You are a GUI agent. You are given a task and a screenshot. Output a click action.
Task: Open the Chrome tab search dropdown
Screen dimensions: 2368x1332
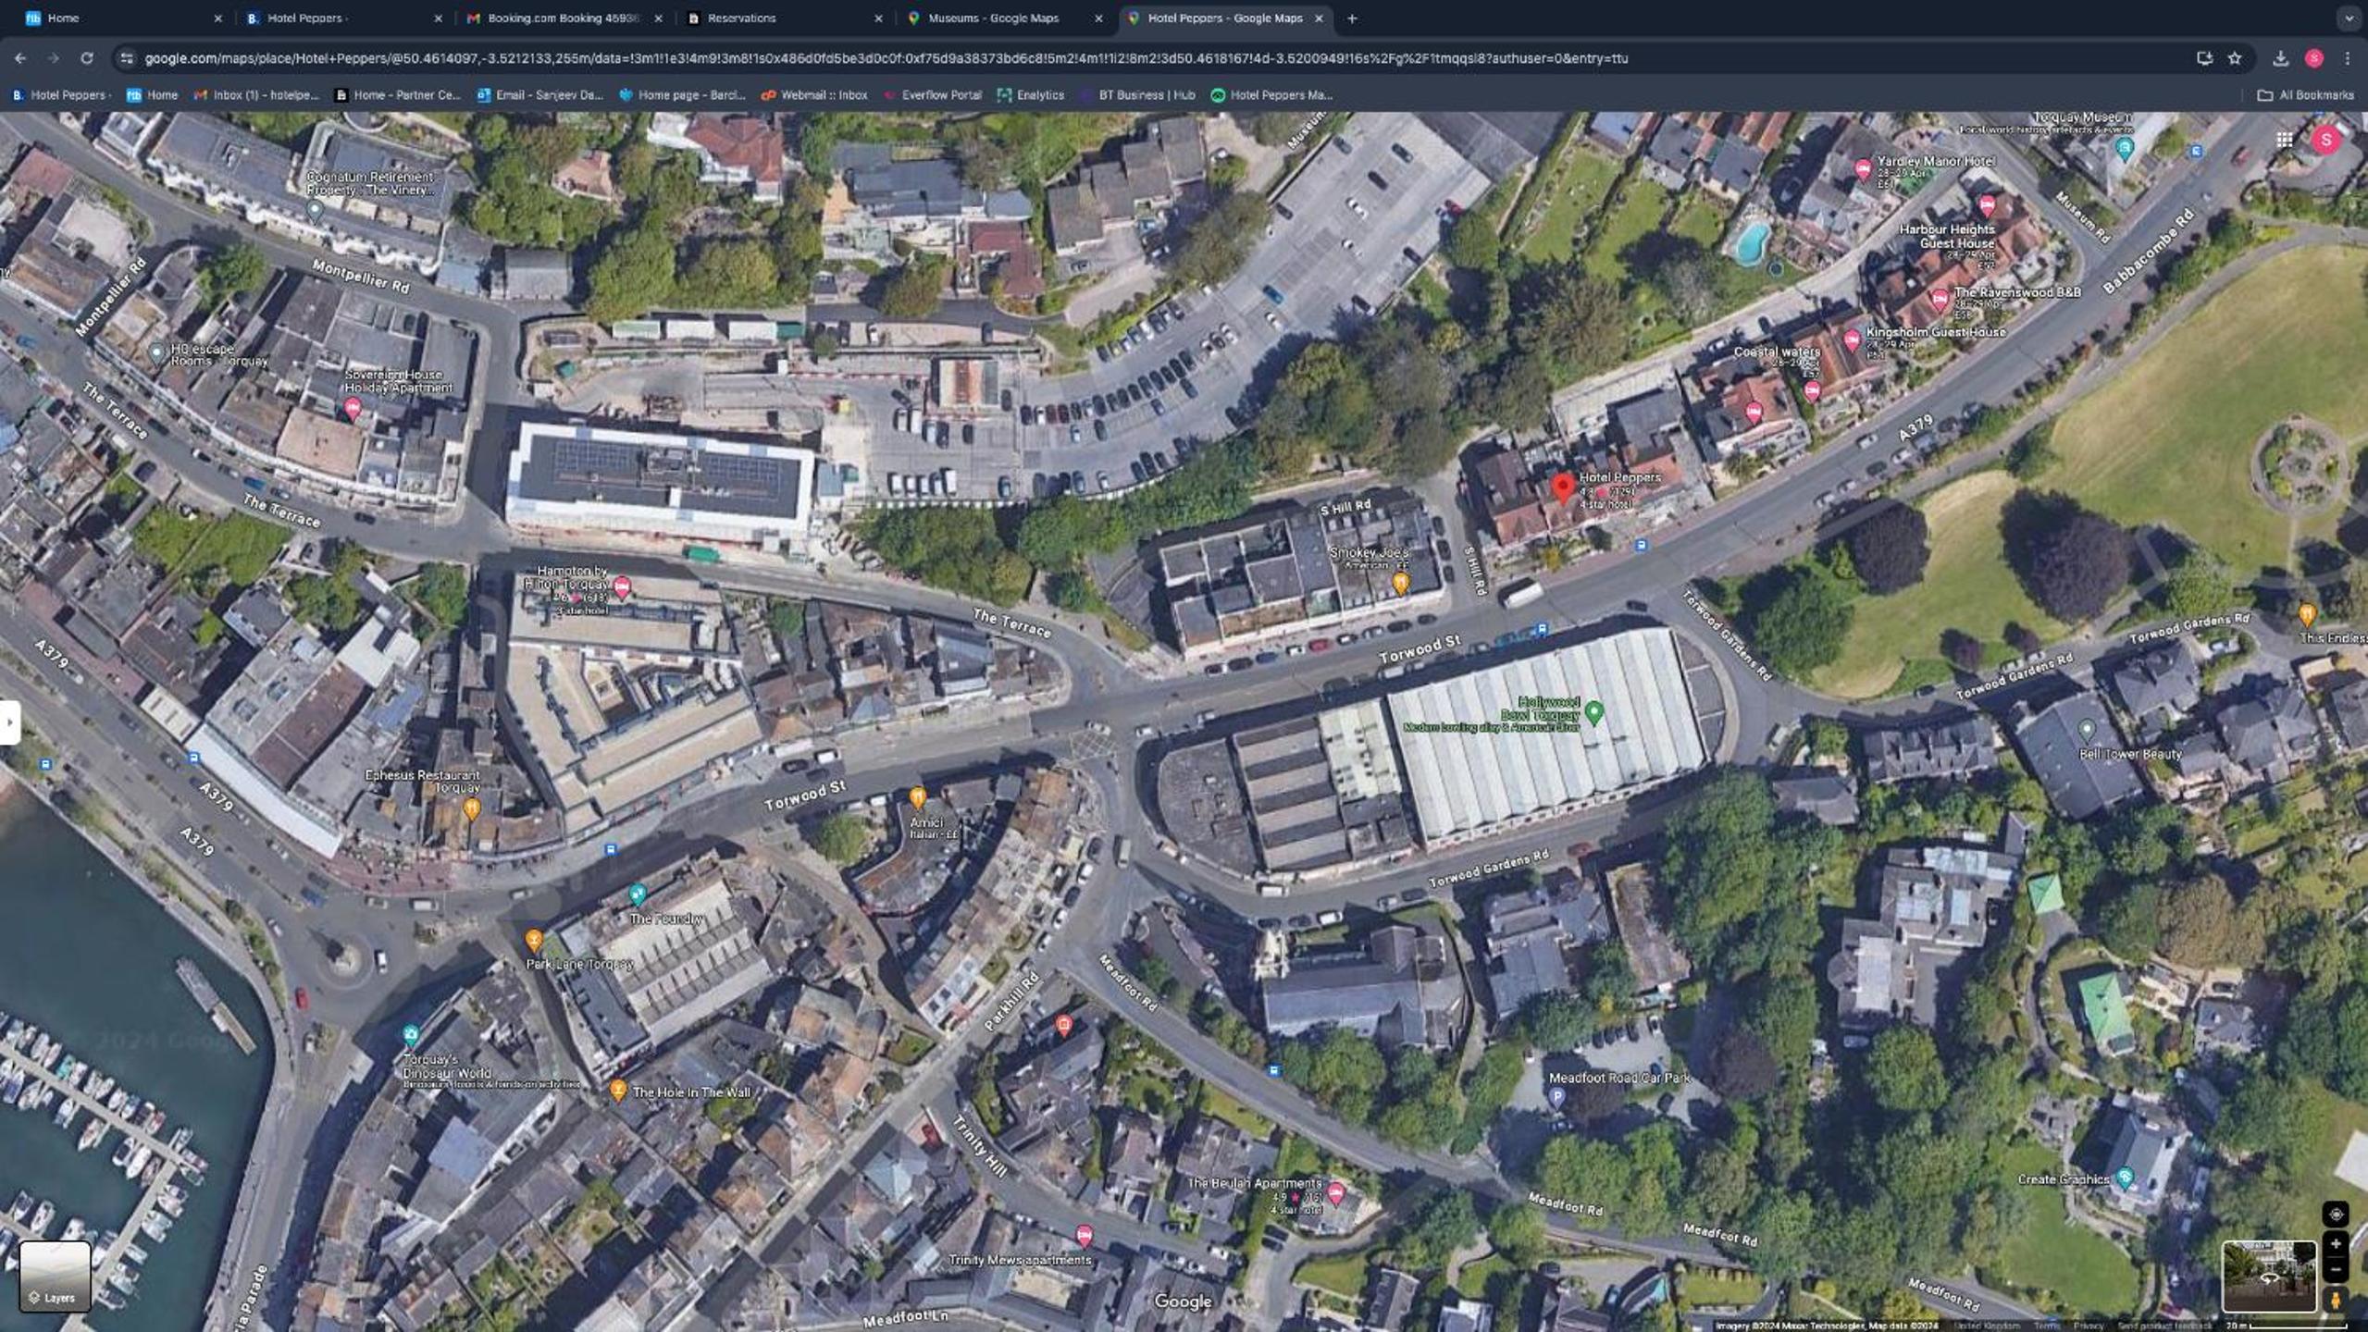tap(2348, 18)
